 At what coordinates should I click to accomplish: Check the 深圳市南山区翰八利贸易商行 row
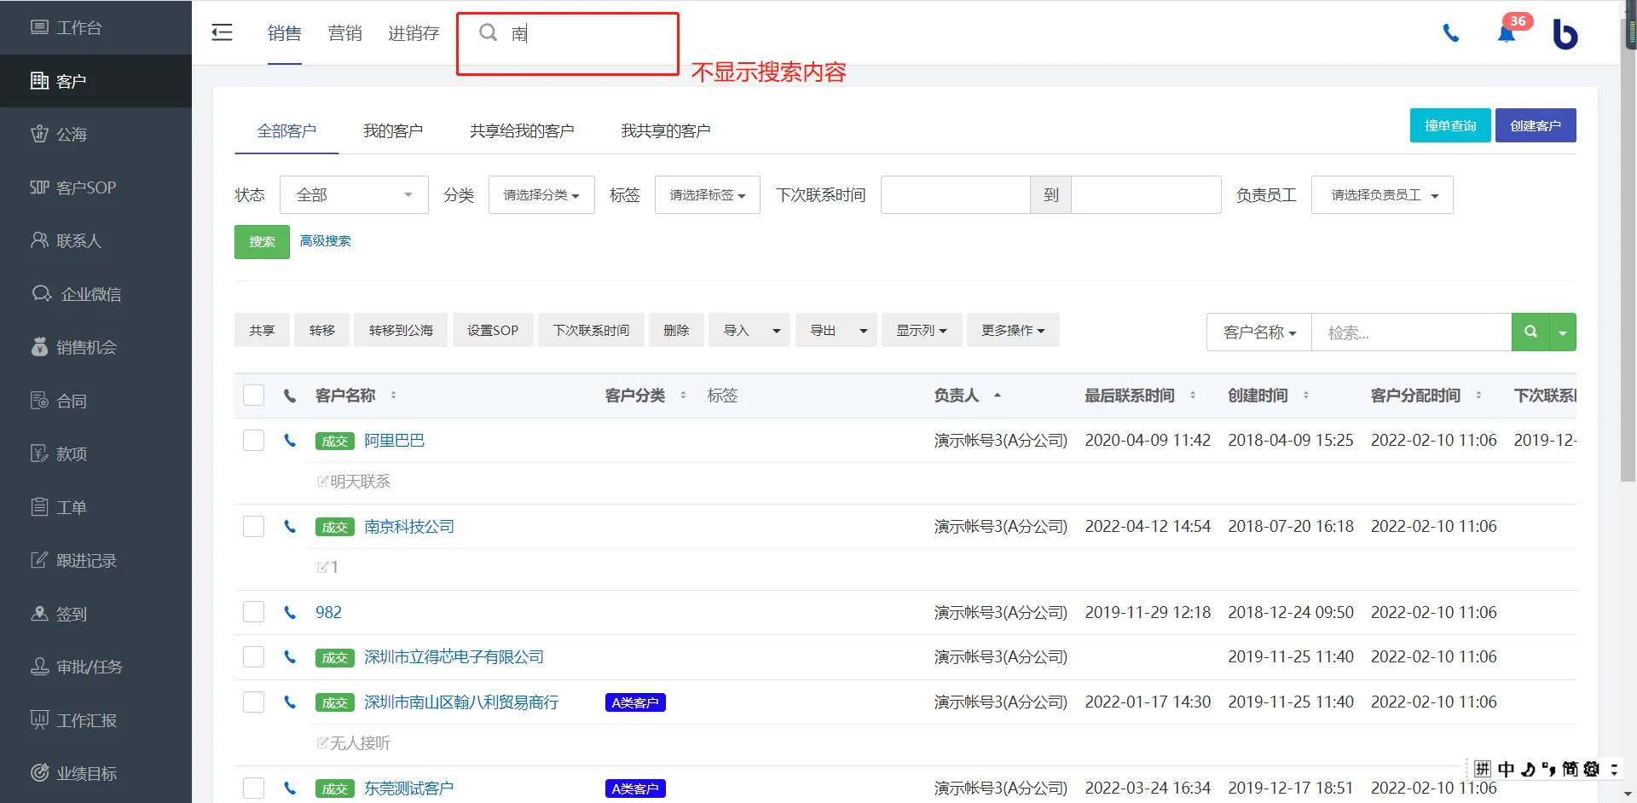click(253, 702)
